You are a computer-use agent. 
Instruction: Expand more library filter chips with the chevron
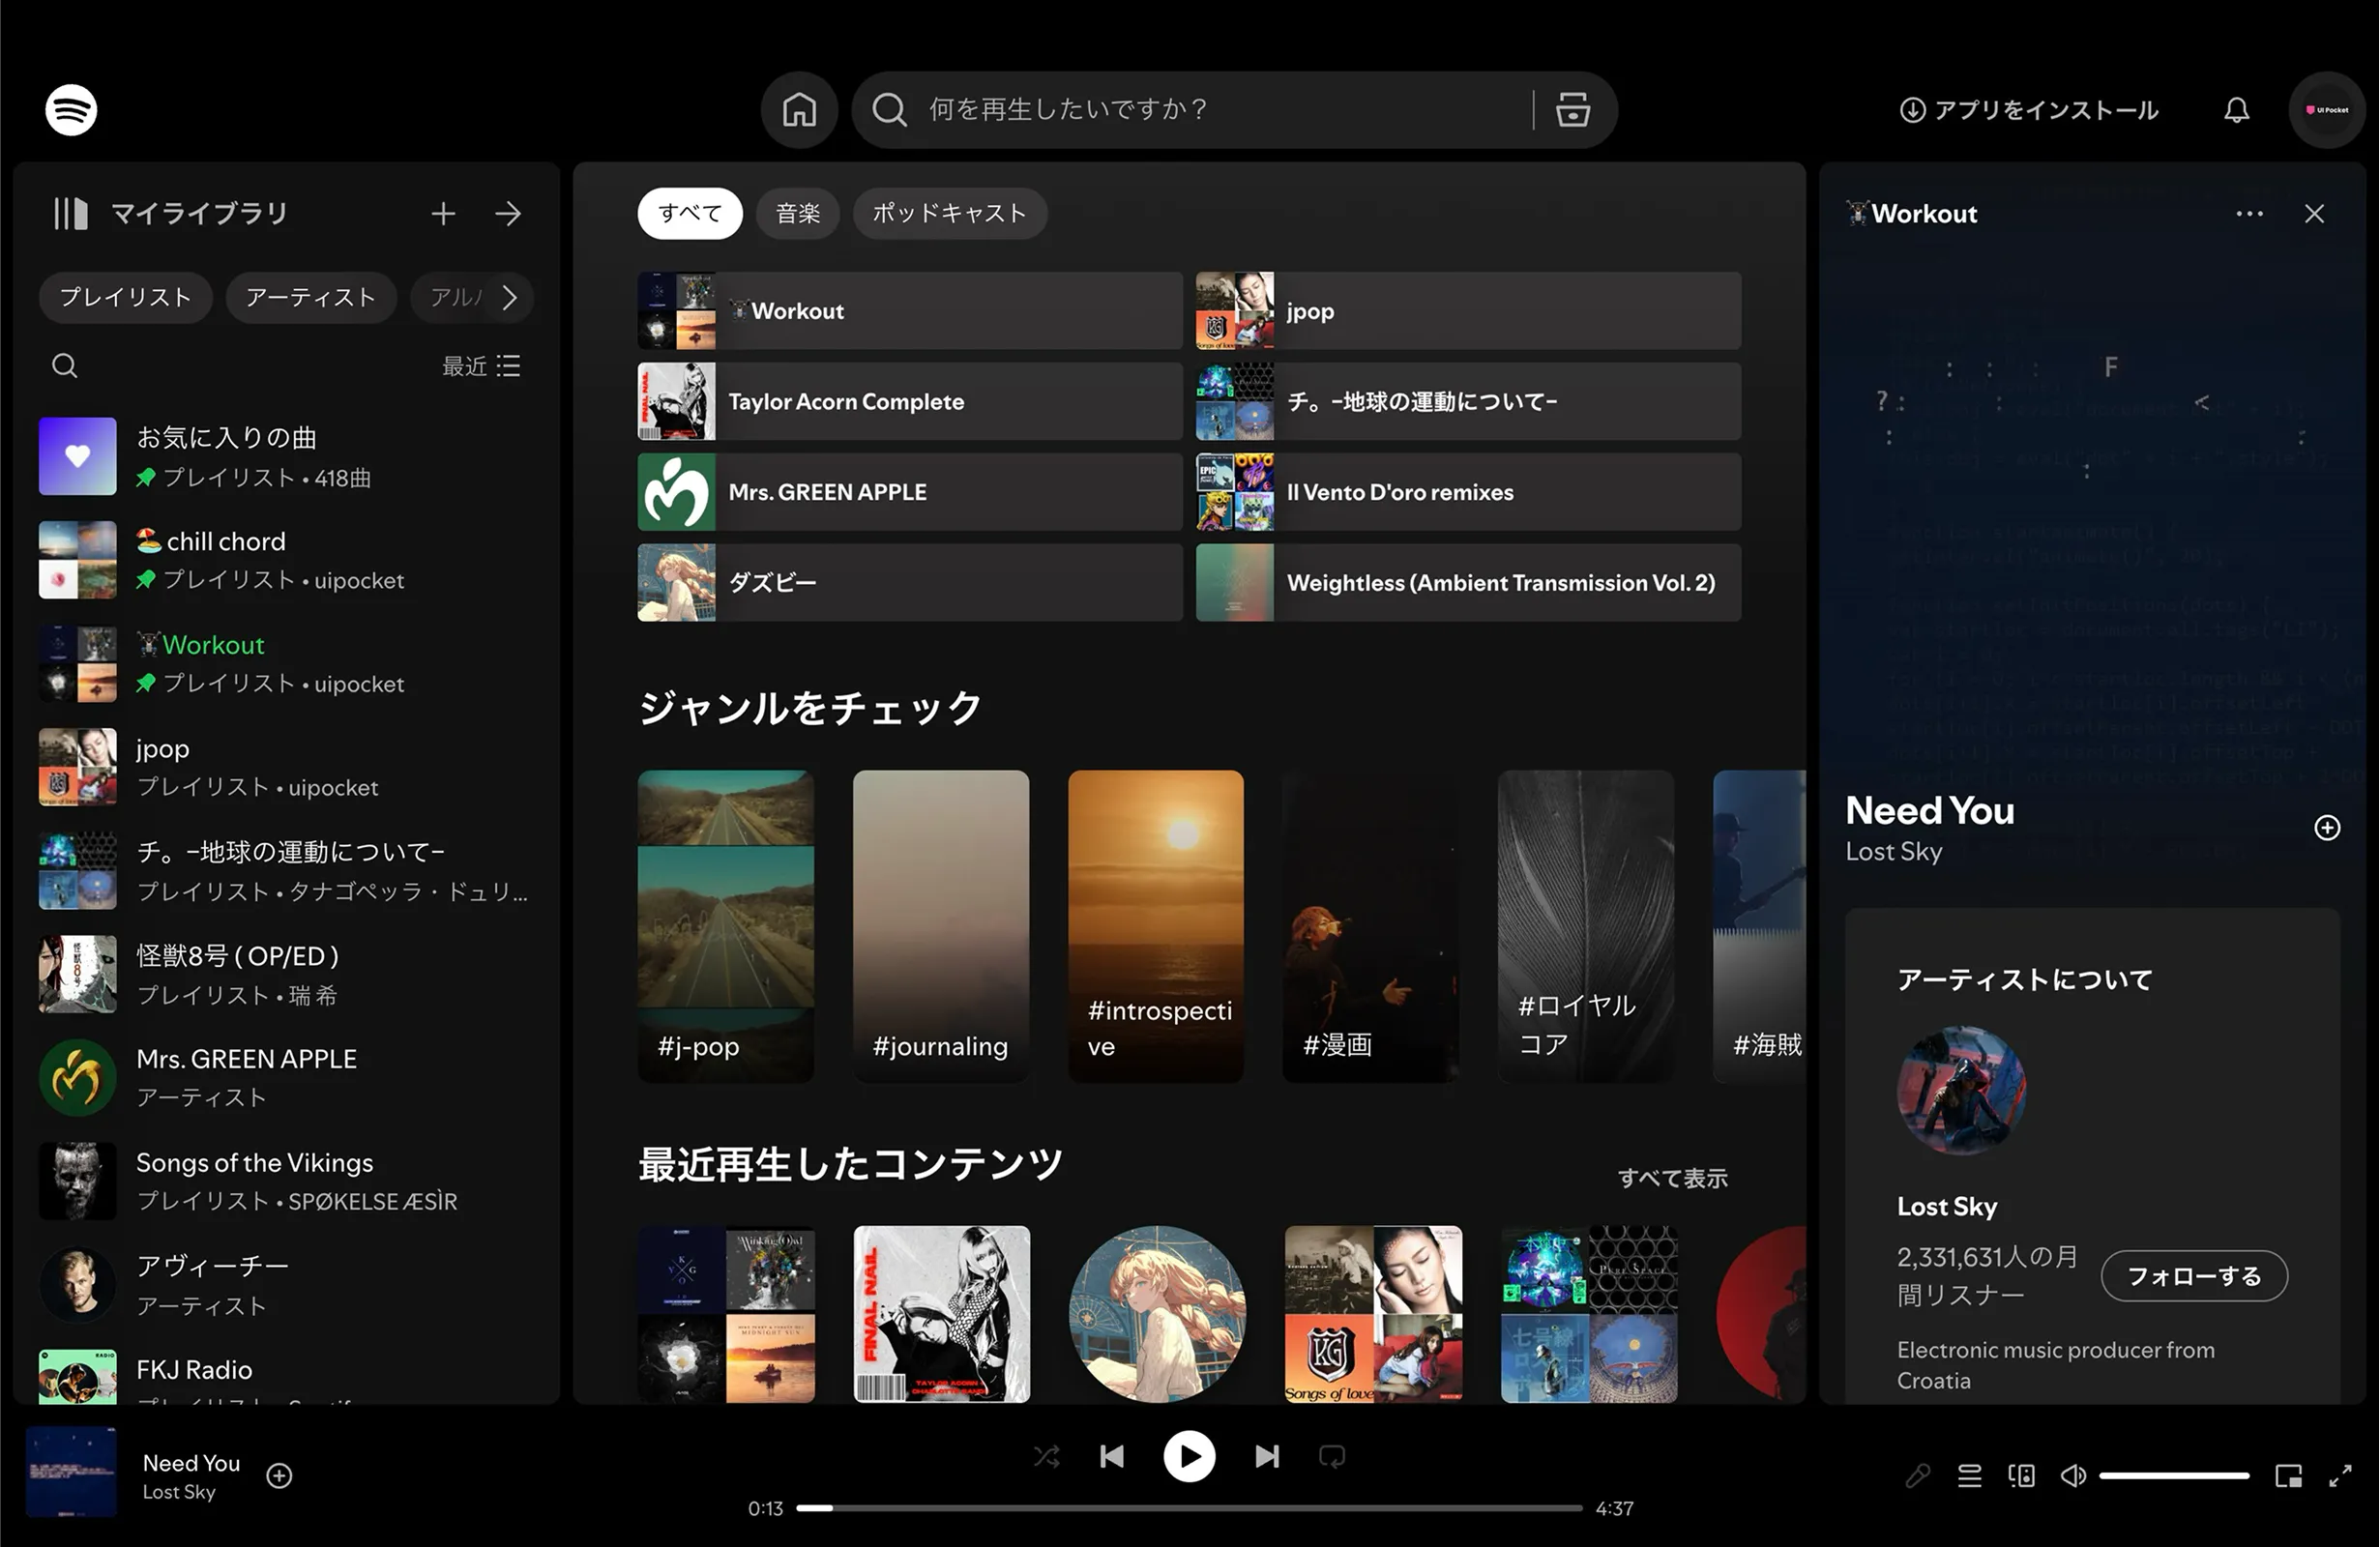pyautogui.click(x=511, y=297)
